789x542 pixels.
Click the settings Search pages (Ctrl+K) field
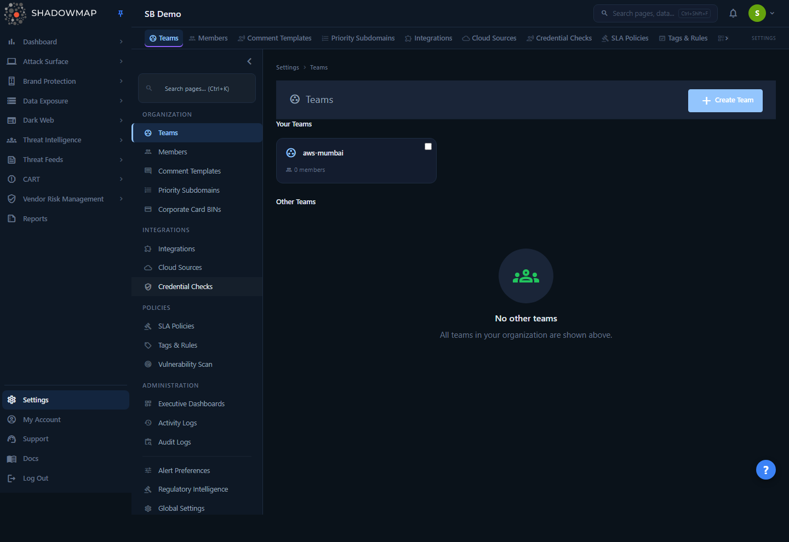[197, 88]
